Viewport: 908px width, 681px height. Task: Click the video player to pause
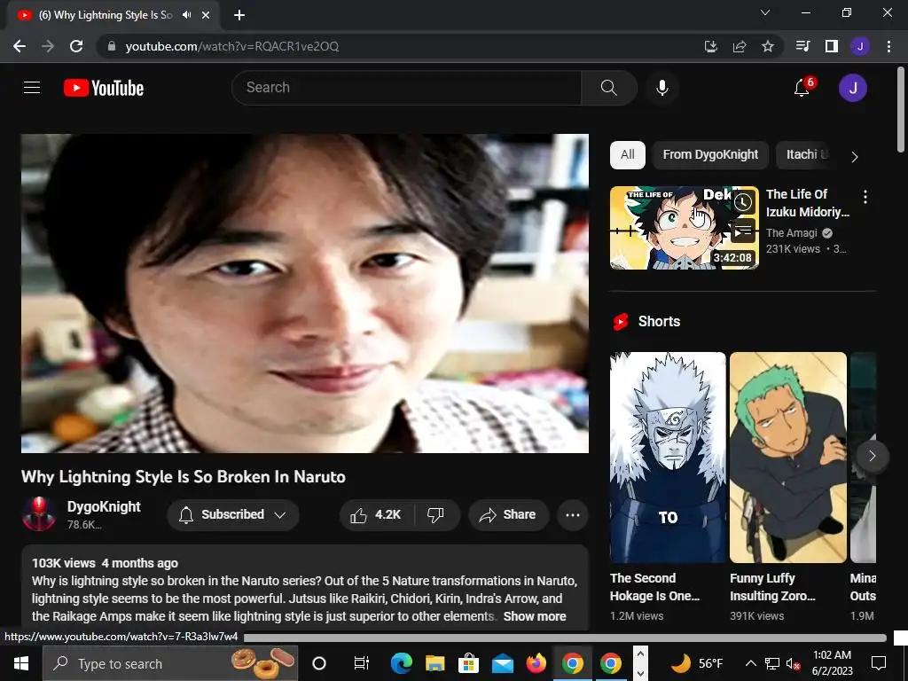(305, 294)
